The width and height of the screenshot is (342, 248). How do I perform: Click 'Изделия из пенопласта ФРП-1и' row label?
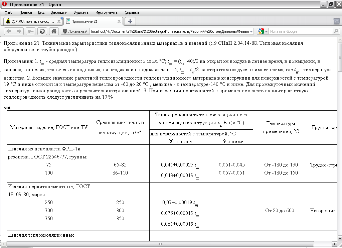[44, 149]
